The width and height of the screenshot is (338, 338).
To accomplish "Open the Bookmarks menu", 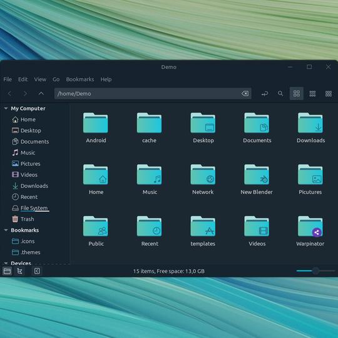I will pos(80,79).
